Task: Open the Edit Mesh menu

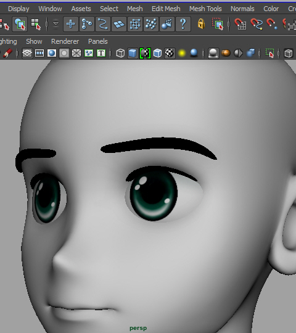Action: [166, 9]
